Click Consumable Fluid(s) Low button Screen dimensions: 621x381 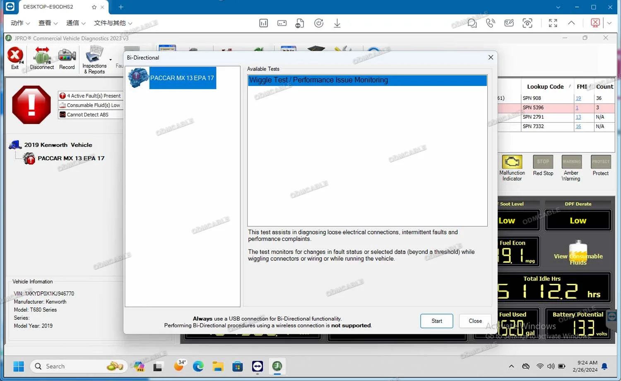click(x=91, y=105)
